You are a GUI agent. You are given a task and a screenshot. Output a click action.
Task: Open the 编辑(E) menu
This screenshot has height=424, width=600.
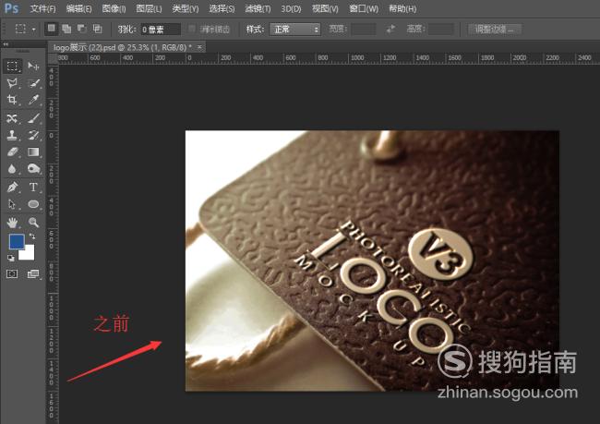point(78,8)
